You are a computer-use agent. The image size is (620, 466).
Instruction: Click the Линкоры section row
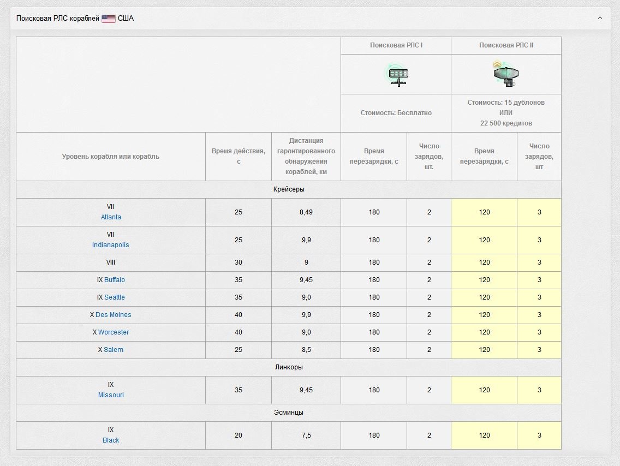pyautogui.click(x=289, y=368)
